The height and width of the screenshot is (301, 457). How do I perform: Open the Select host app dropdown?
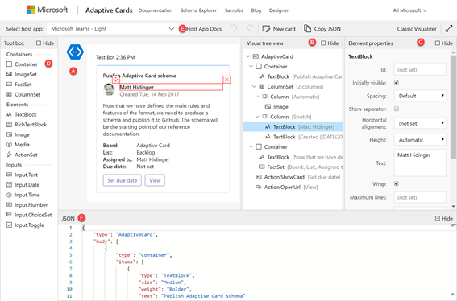pos(113,28)
